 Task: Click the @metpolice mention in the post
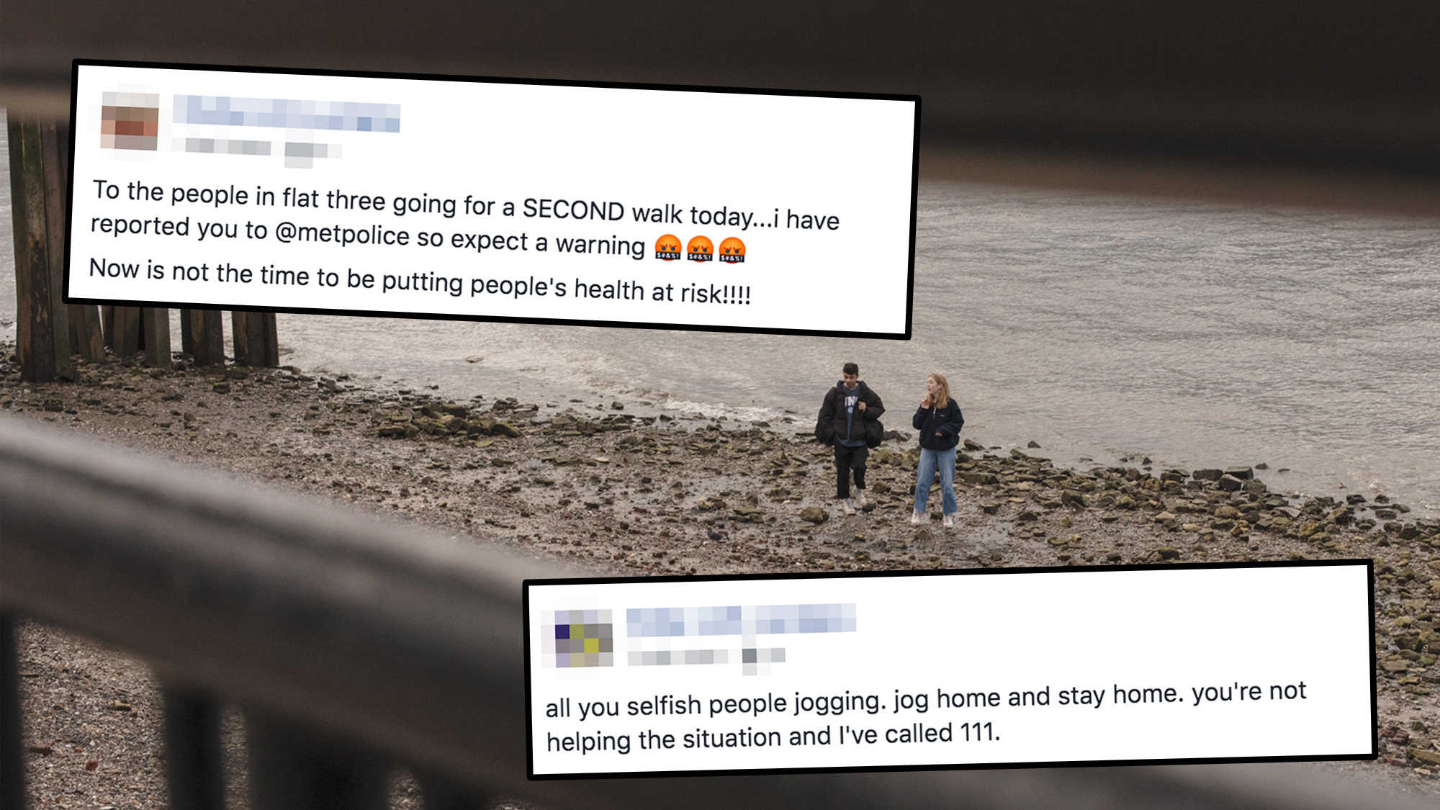tap(342, 234)
